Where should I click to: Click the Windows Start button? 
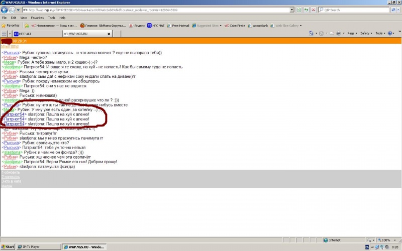point(8,247)
